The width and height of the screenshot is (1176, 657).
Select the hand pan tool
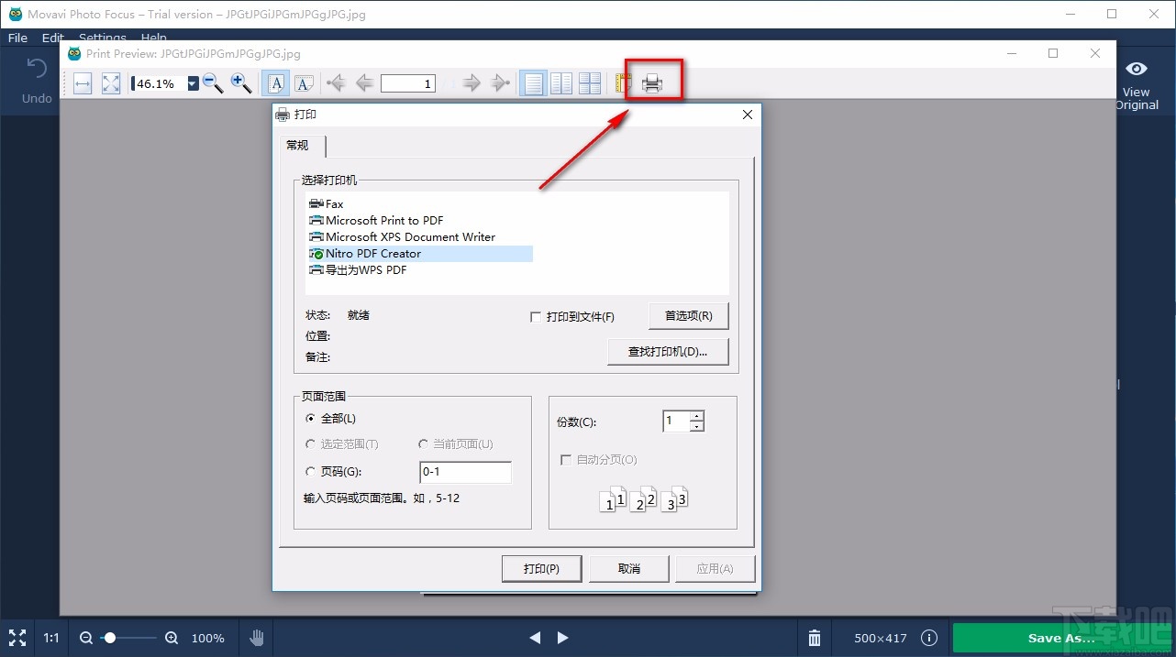pyautogui.click(x=258, y=638)
